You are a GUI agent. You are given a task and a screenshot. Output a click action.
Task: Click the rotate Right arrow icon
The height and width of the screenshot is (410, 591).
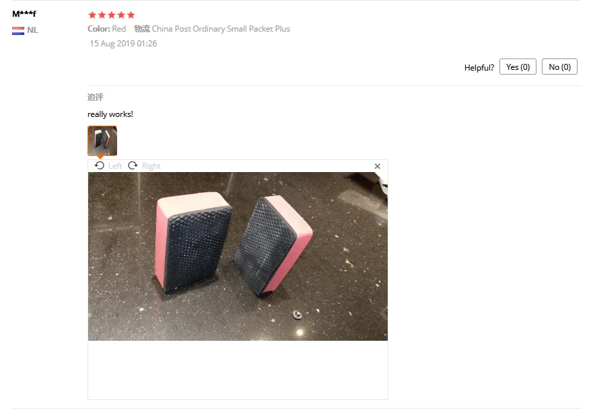[x=133, y=165]
